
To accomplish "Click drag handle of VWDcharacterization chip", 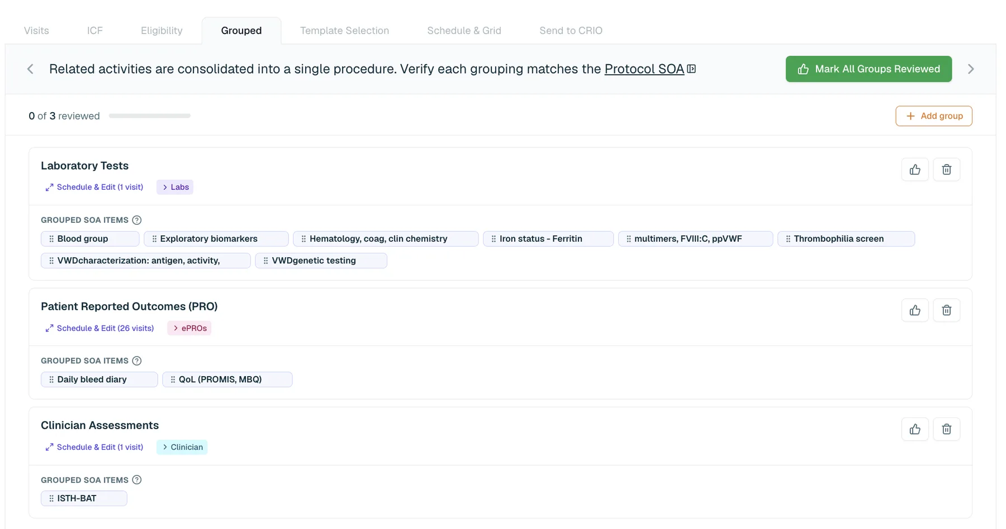I will tap(51, 261).
